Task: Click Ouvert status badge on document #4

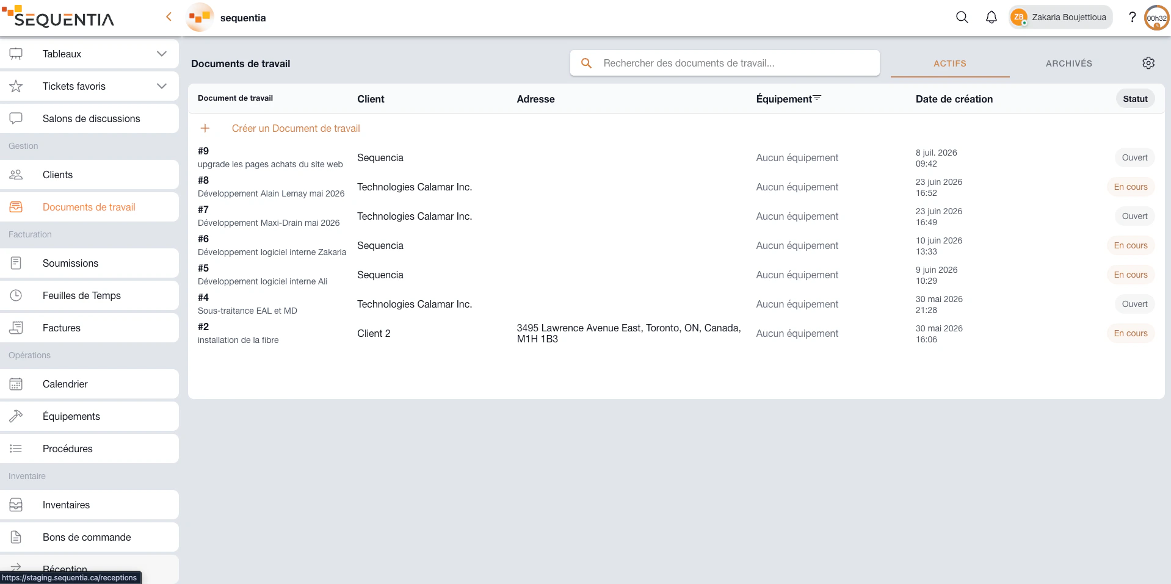Action: (x=1134, y=304)
